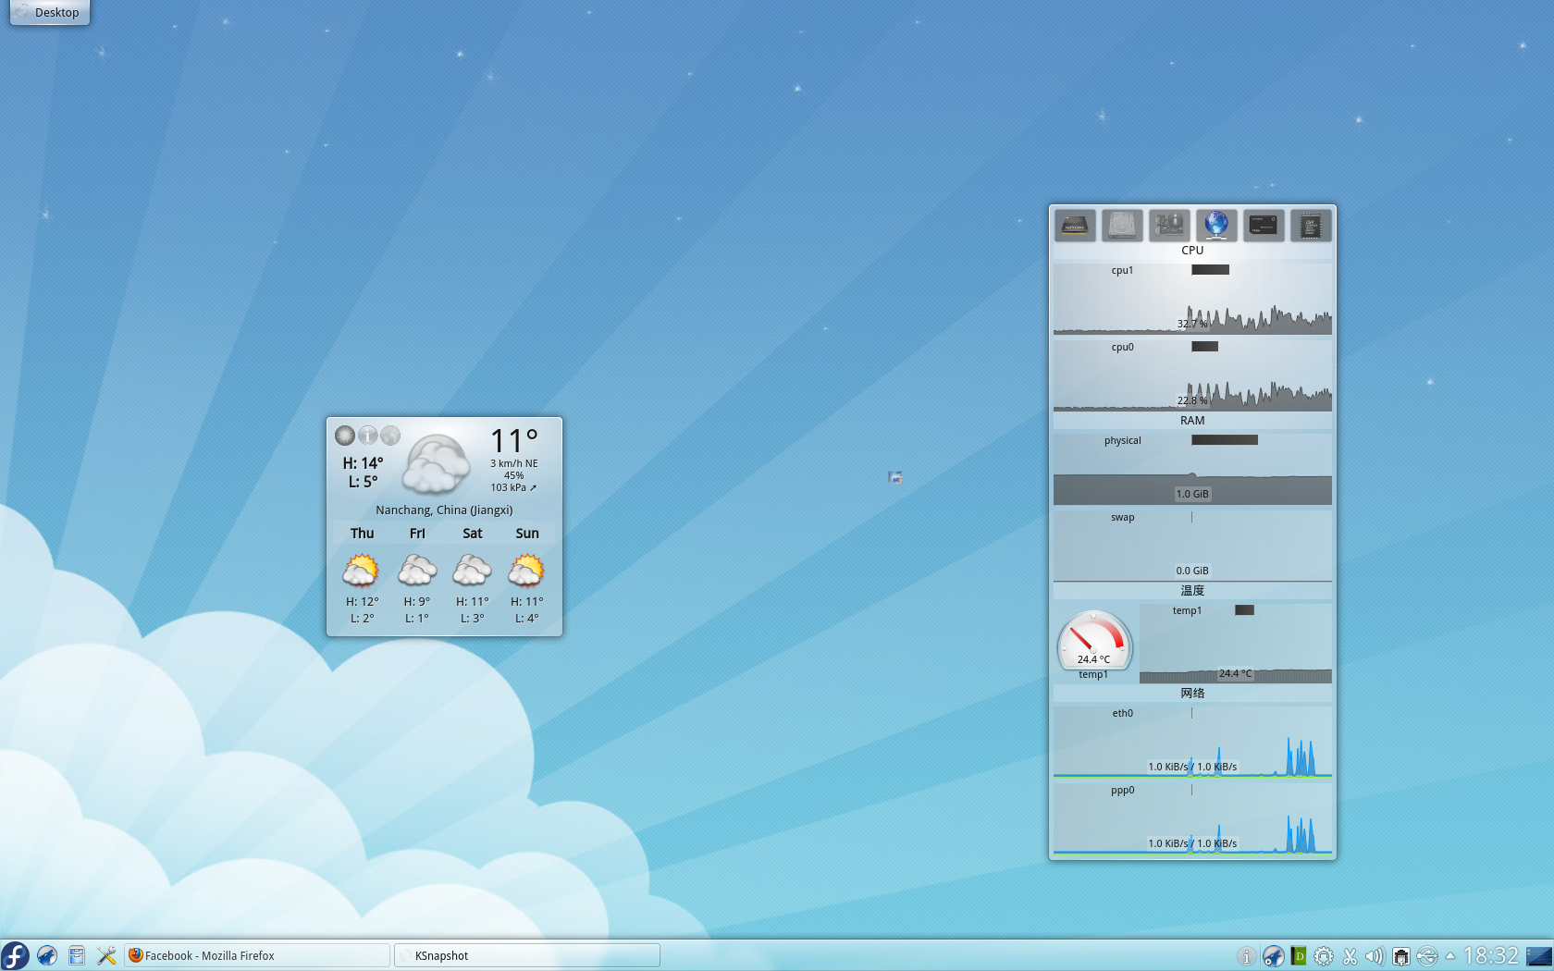Click the 'RAM' section heading
The width and height of the screenshot is (1554, 971).
coord(1192,420)
